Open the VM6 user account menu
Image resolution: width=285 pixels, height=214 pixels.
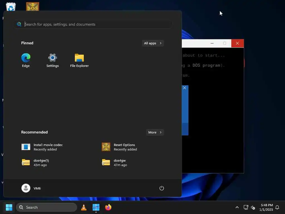[x=31, y=188]
